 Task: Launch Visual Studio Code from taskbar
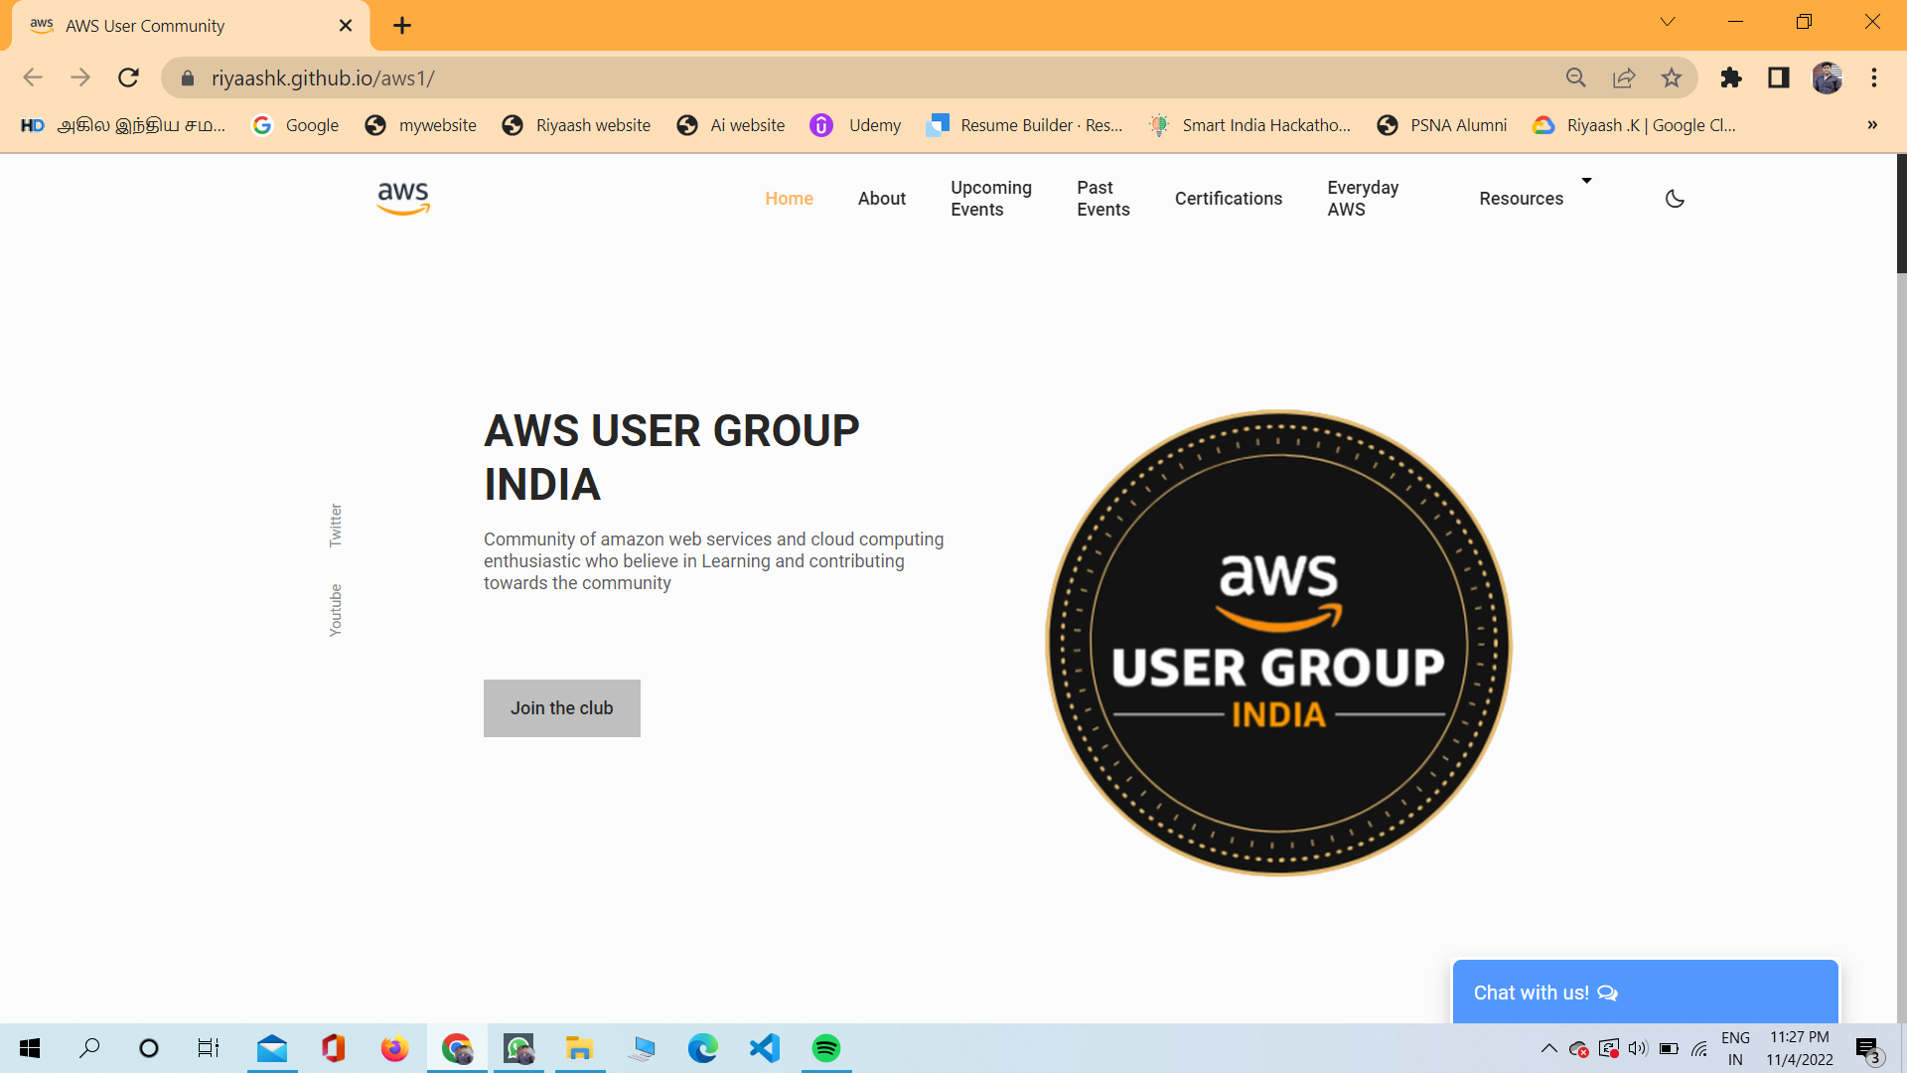tap(764, 1048)
